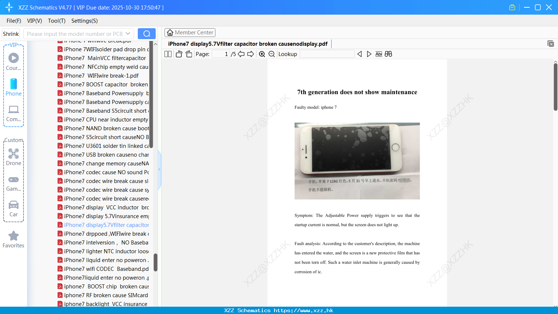Select highlighted iPhone7 display5.7Vfilter capacitor file
This screenshot has height=314, width=558.
(103, 225)
